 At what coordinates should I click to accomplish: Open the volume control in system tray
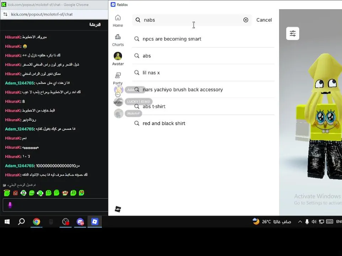tap(314, 222)
